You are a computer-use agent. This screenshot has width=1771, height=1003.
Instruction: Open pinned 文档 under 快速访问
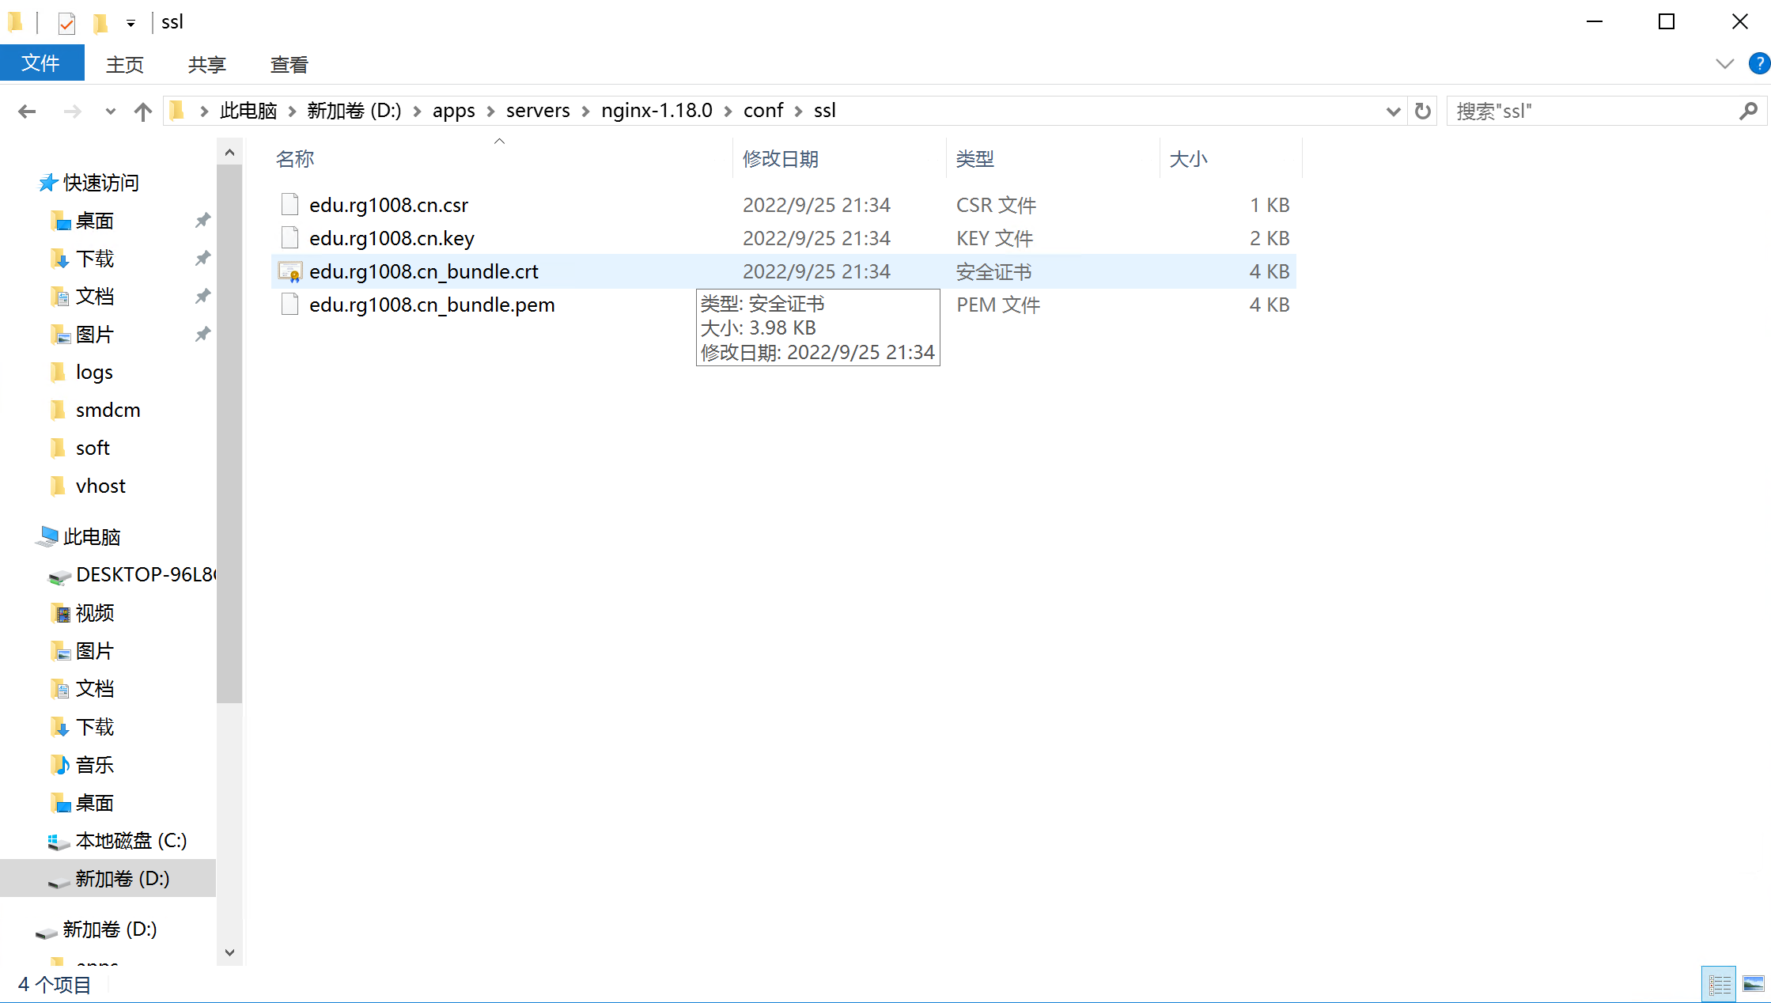pos(94,297)
